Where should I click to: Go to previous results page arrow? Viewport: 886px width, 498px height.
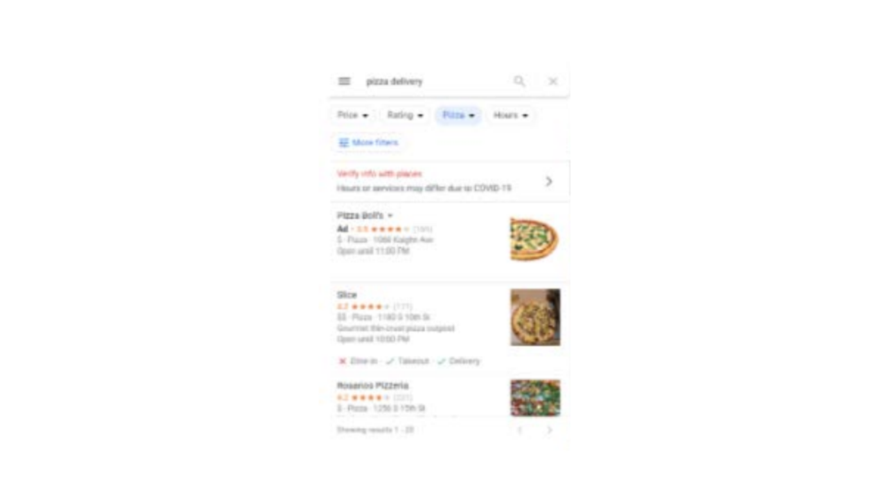pyautogui.click(x=520, y=430)
